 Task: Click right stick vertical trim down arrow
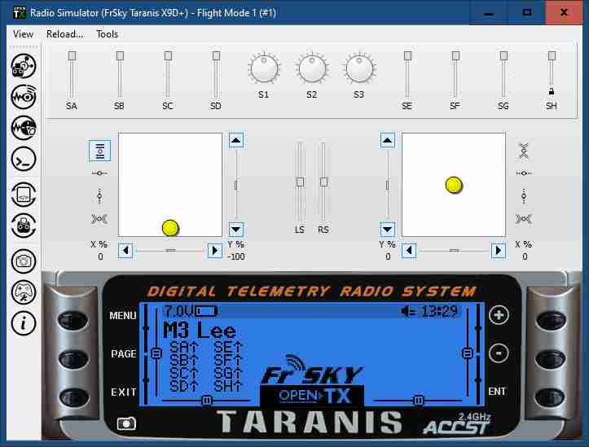point(387,229)
